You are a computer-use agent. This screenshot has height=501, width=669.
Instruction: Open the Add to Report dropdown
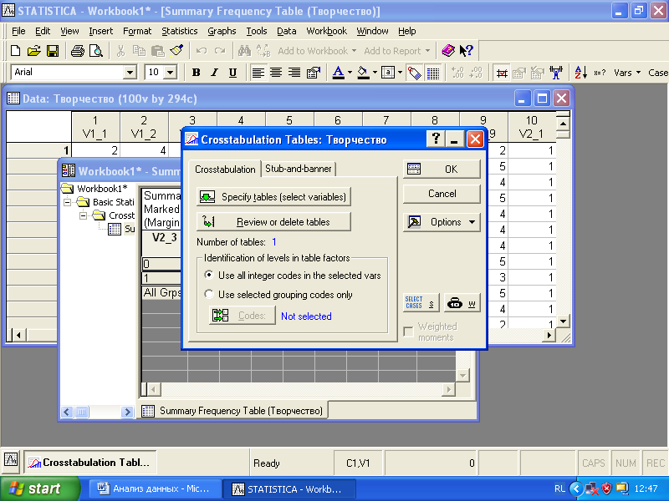tap(427, 51)
